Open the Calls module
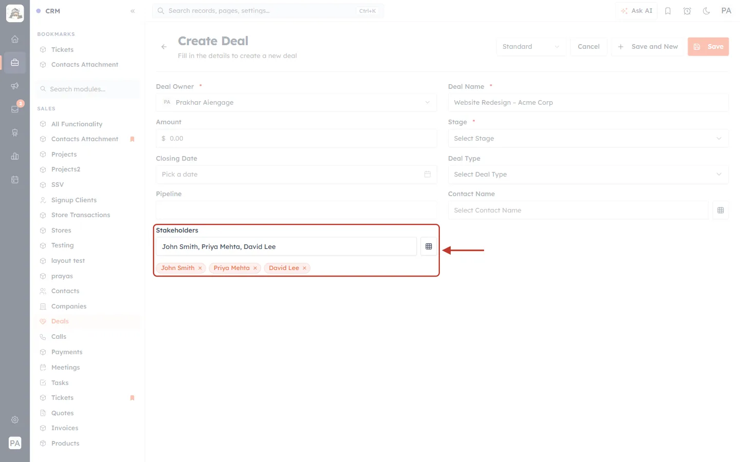 point(59,337)
